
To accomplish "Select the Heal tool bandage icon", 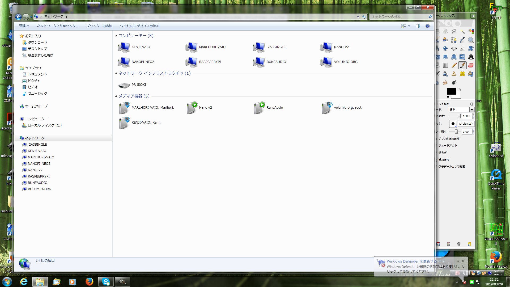I will click(462, 74).
